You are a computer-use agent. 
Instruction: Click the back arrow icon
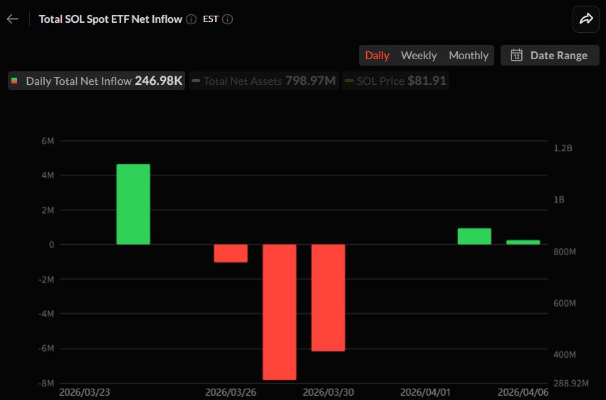tap(12, 19)
